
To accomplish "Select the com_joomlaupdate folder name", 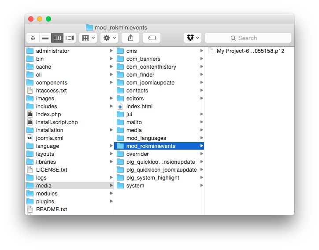I will [150, 83].
